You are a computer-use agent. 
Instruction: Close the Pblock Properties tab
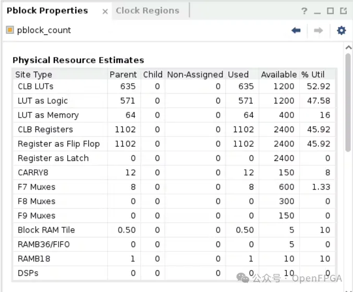click(x=105, y=11)
